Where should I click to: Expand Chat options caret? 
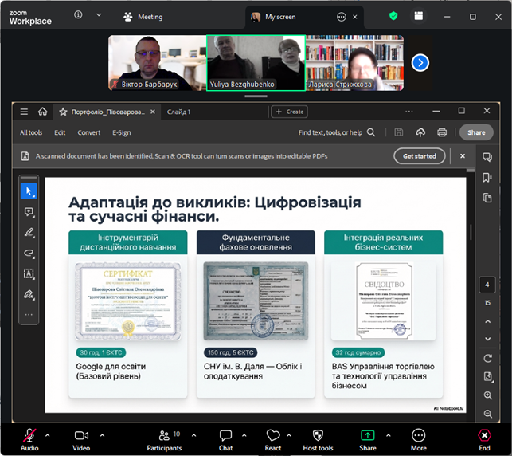244,435
